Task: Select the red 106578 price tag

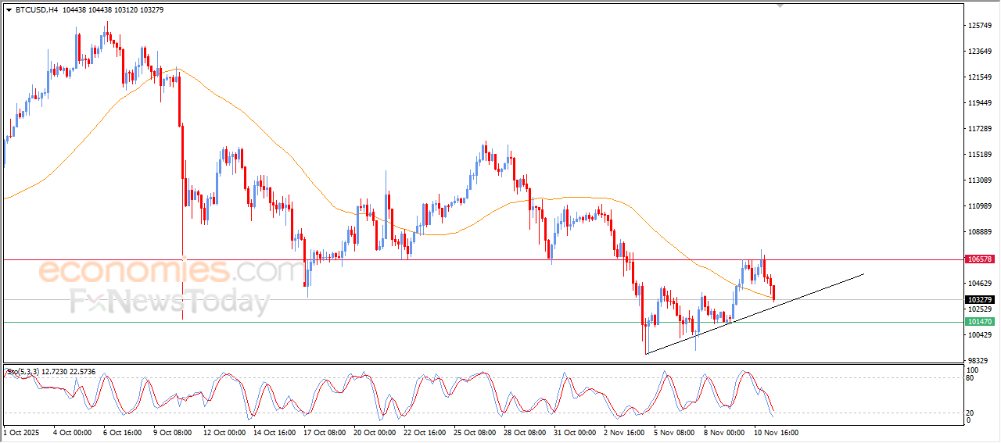Action: coord(979,259)
